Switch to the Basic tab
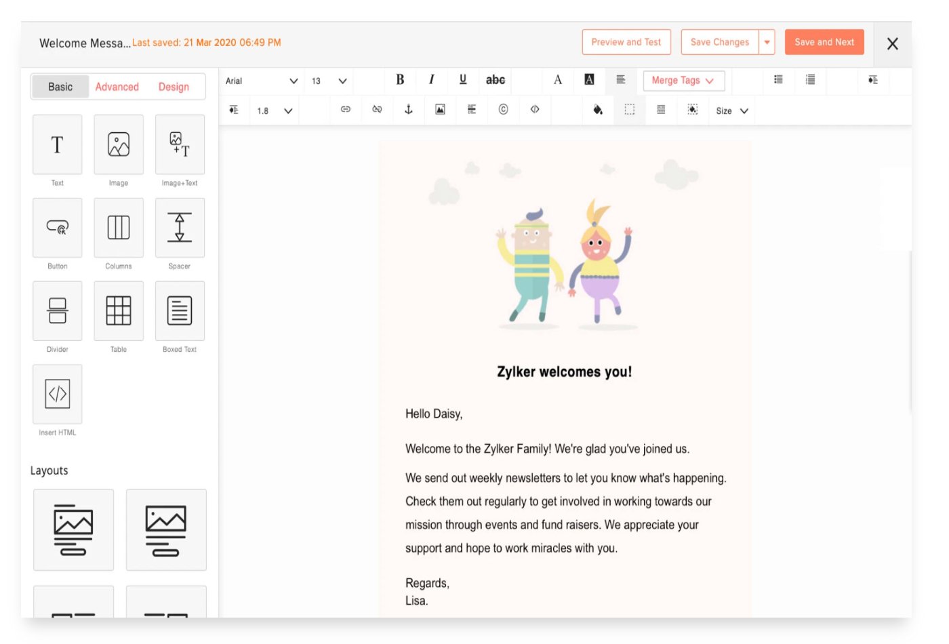This screenshot has width=949, height=644. tap(60, 87)
